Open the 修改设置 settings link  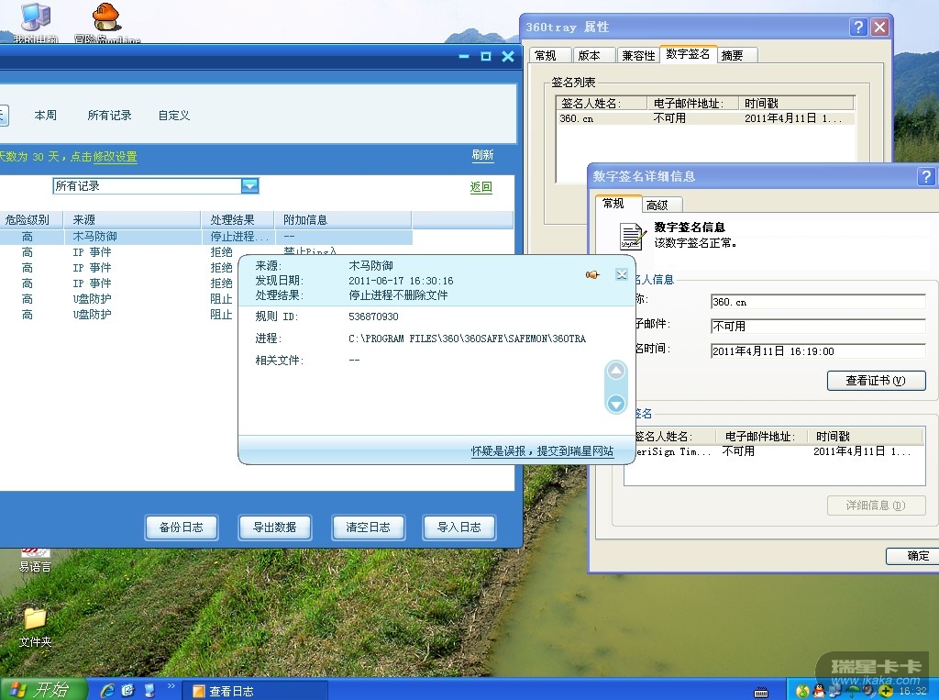(x=115, y=157)
